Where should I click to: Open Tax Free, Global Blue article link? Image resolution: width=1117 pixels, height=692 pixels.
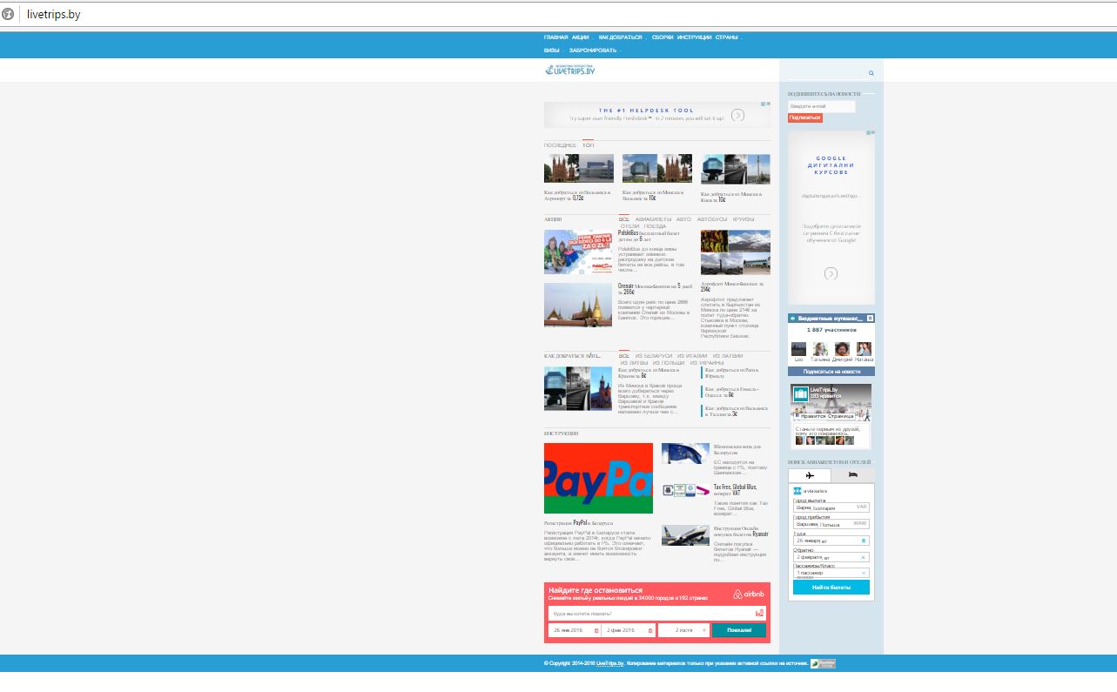[x=736, y=490]
